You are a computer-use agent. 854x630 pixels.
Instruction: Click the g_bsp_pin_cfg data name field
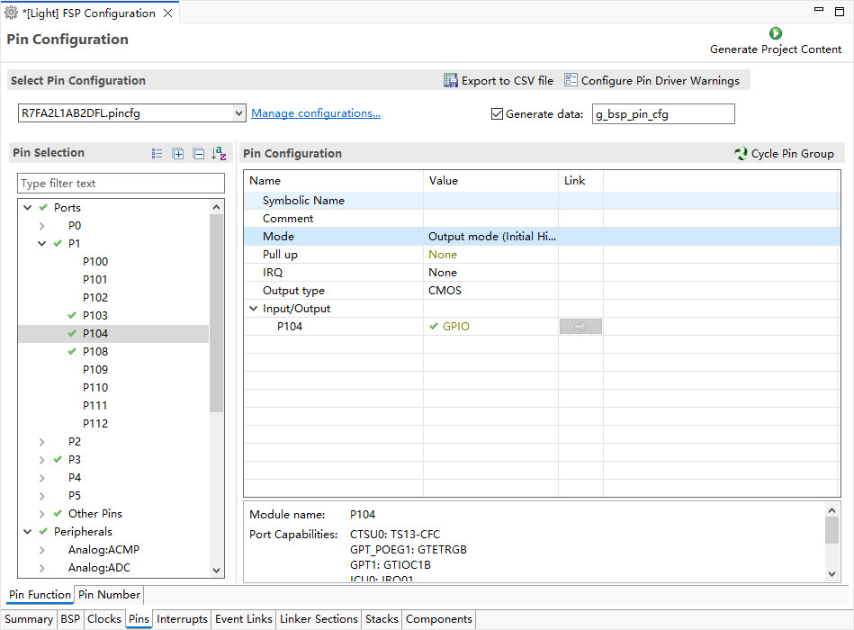663,113
